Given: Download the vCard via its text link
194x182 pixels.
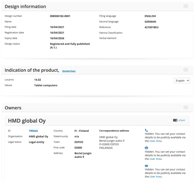Looking at the screenshot, I should (x=182, y=120).
